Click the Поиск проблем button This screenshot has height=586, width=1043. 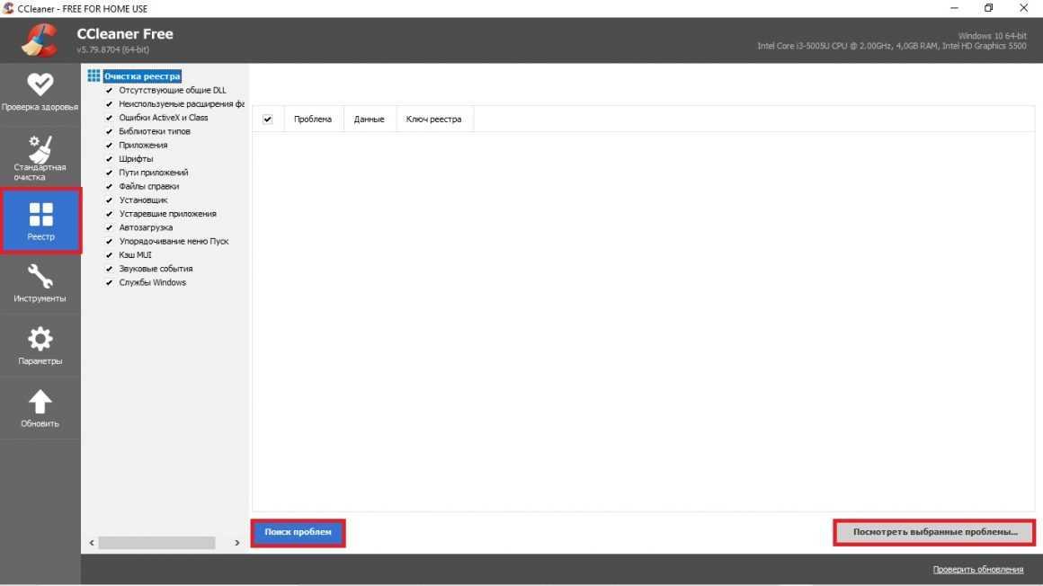click(298, 533)
